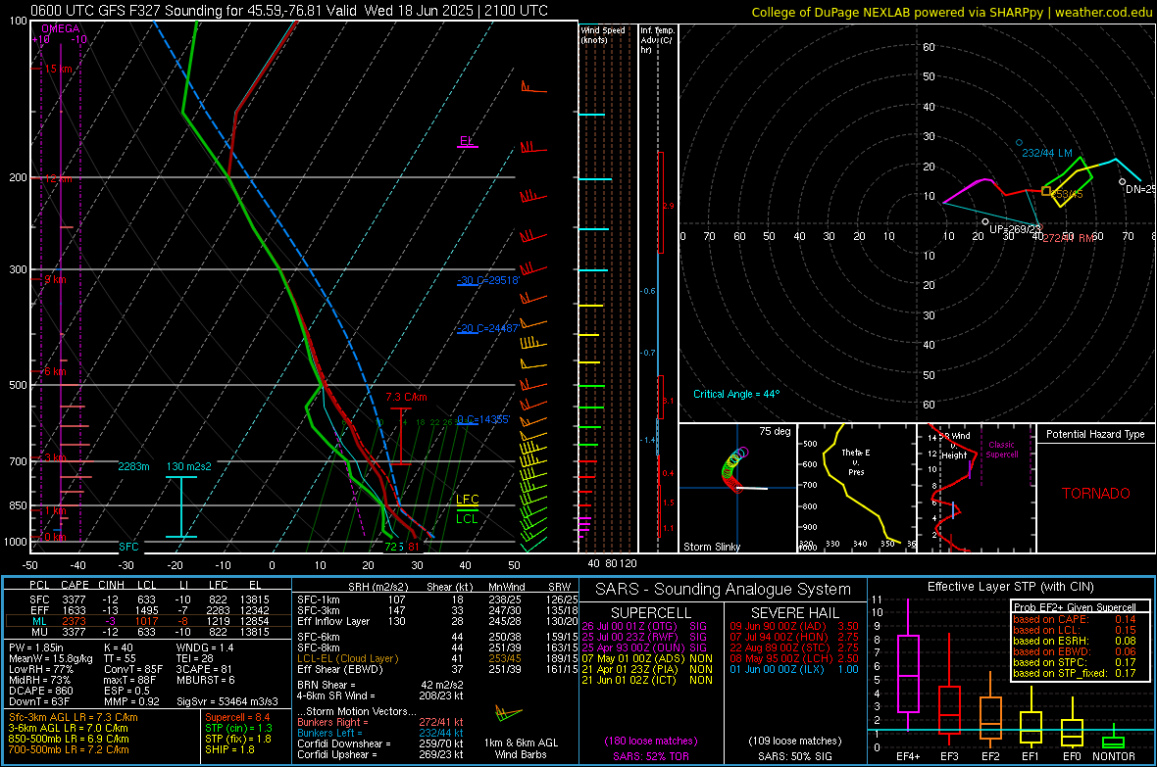Click the Bunkers Left storm motion line
Image resolution: width=1157 pixels, height=767 pixels.
tap(380, 733)
